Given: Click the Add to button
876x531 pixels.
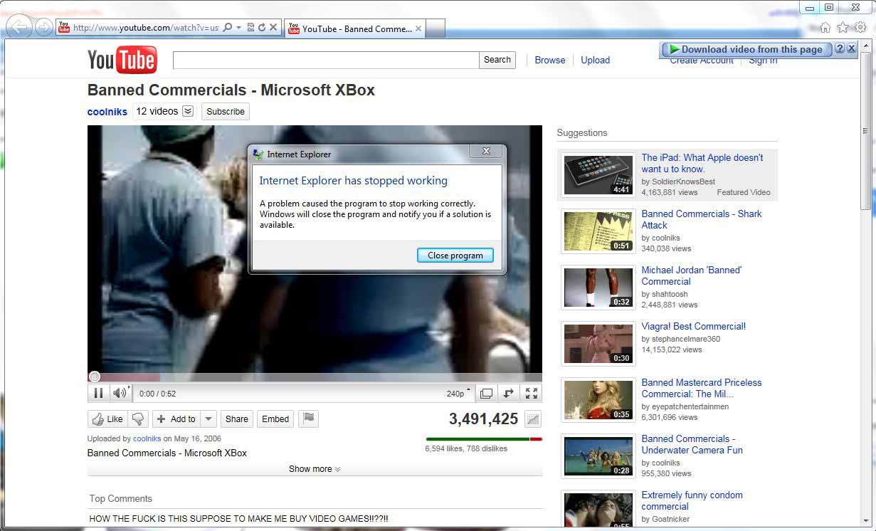Looking at the screenshot, I should point(176,419).
